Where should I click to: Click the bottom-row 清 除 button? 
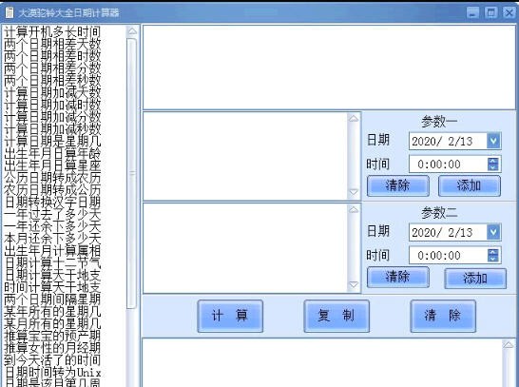pos(443,316)
